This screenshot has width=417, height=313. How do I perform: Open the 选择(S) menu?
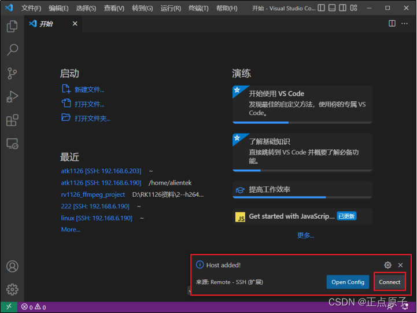(86, 8)
